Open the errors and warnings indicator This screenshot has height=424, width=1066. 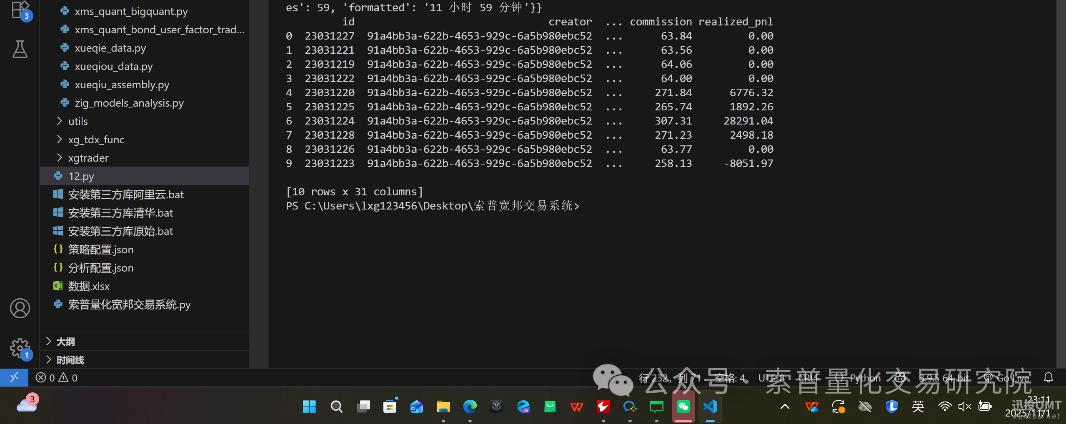click(x=57, y=377)
